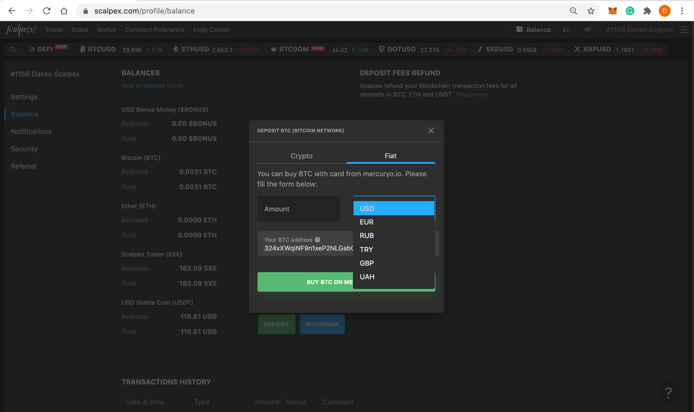Select USD in the currency dropdown

click(x=394, y=208)
